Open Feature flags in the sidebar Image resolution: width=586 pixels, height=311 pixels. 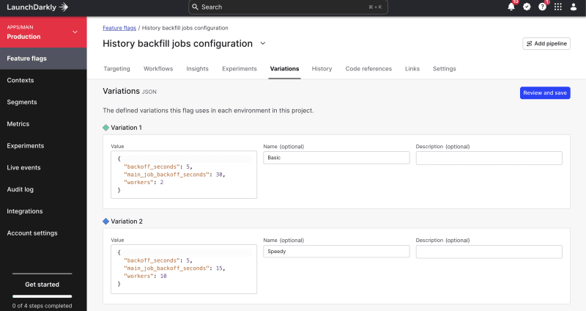coord(43,59)
